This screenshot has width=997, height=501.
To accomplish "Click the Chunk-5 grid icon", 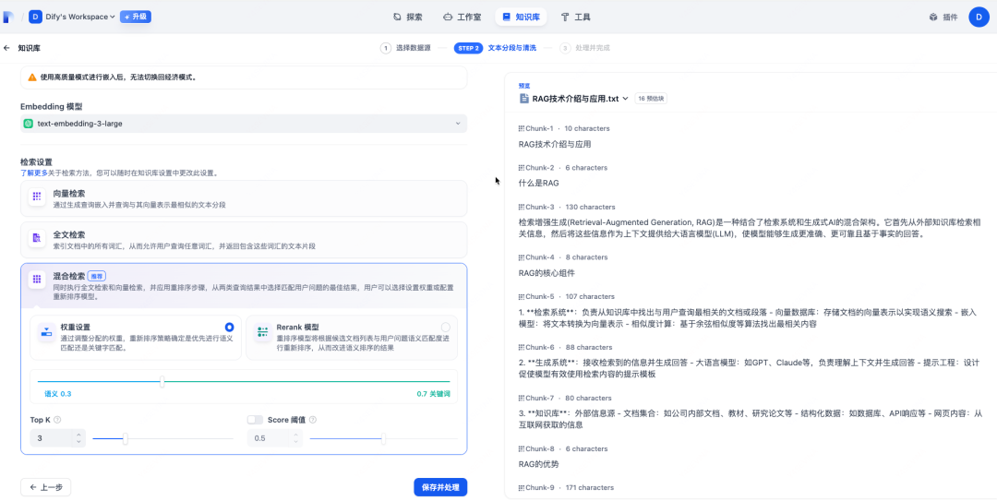I will 522,296.
